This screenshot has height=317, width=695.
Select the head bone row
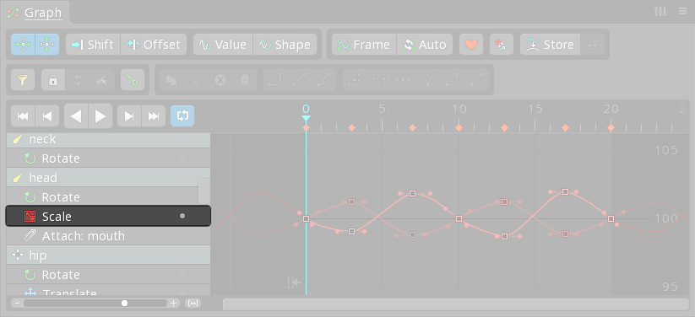pyautogui.click(x=108, y=178)
